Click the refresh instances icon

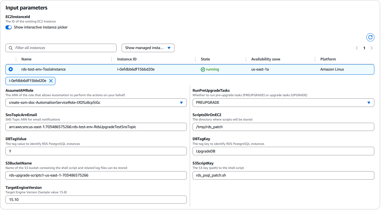370,37
